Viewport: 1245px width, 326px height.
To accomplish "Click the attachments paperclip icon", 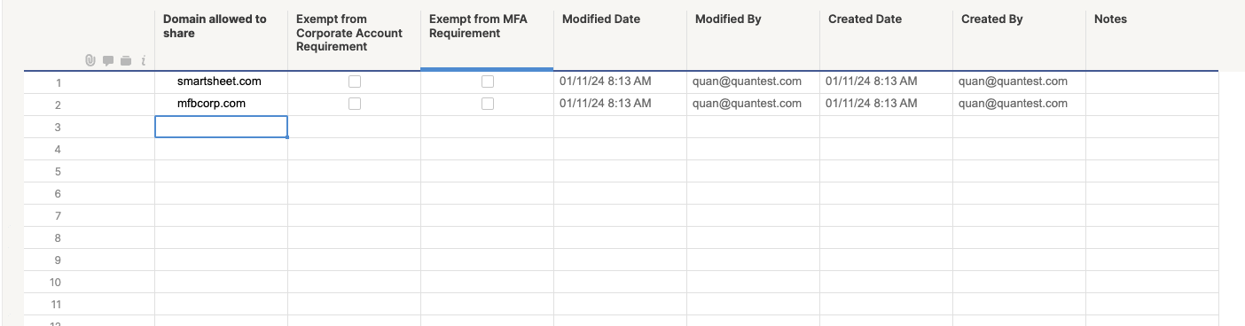I will 90,60.
